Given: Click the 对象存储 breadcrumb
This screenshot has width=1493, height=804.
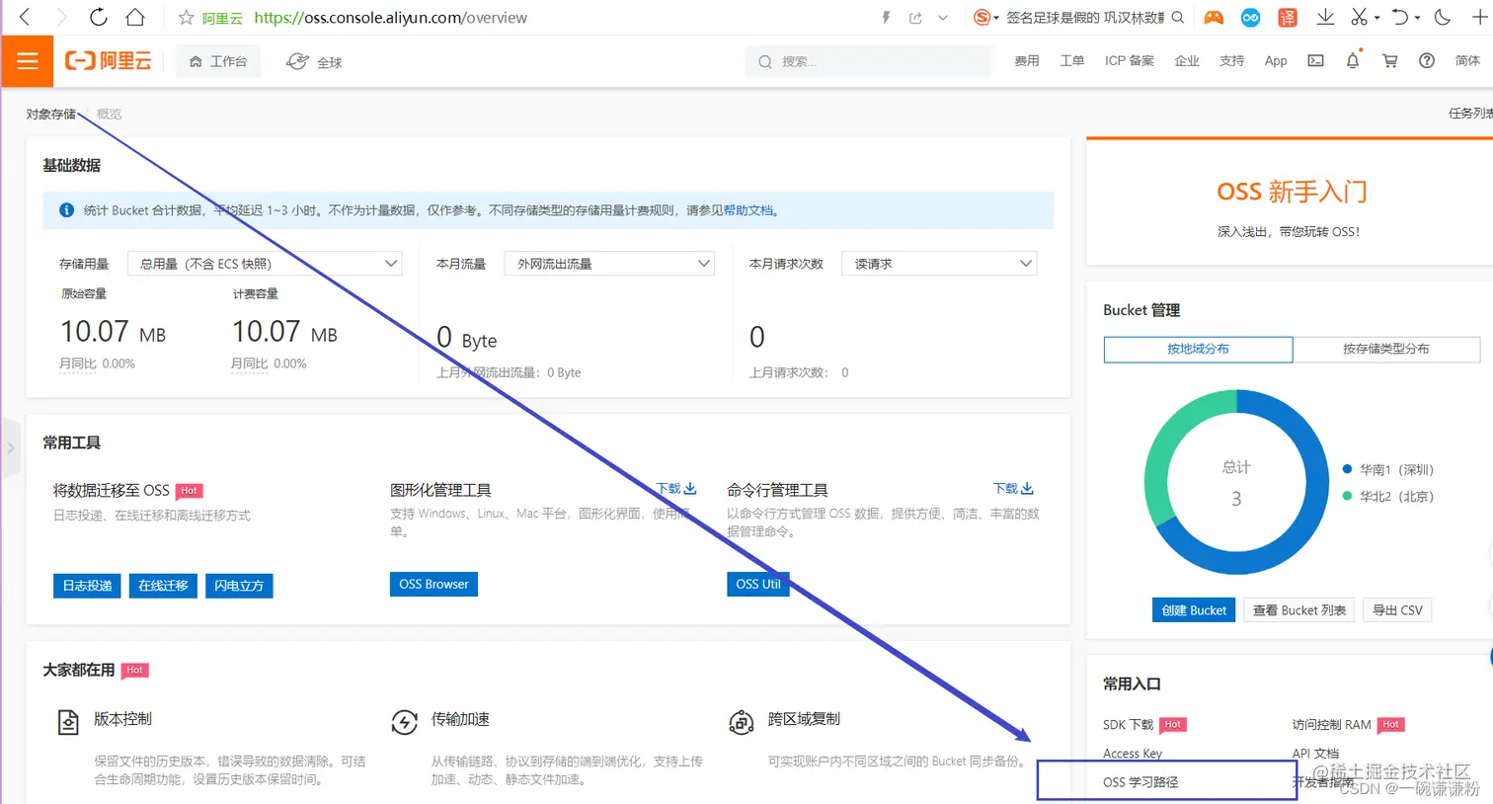Looking at the screenshot, I should 51,115.
